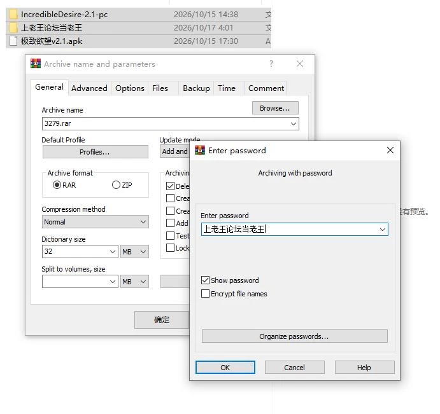This screenshot has height=414, width=440.
Task: Check the Test archiving option checkbox
Action: tap(170, 236)
